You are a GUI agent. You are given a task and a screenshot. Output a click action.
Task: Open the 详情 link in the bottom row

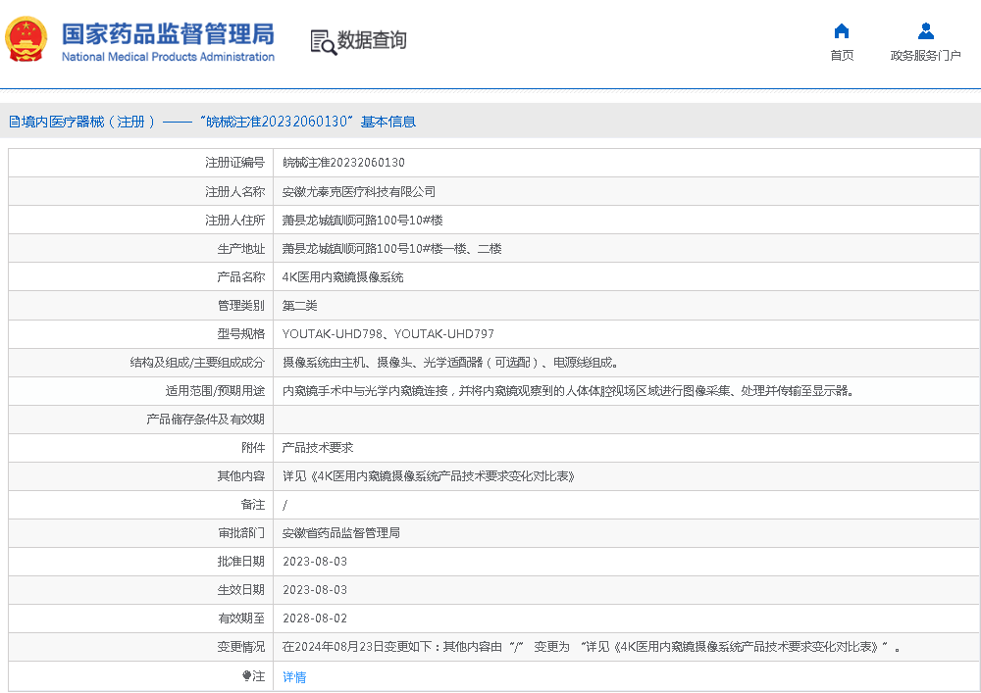(x=294, y=676)
